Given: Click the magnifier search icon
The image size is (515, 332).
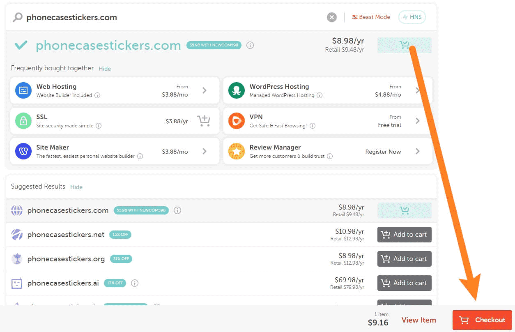Looking at the screenshot, I should pyautogui.click(x=18, y=17).
